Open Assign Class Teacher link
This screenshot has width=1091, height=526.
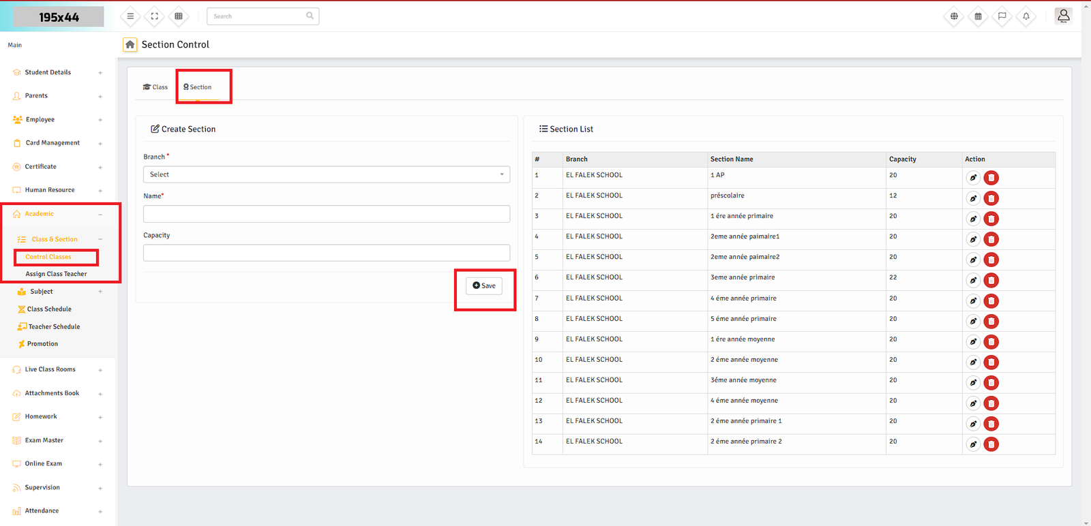(x=56, y=274)
